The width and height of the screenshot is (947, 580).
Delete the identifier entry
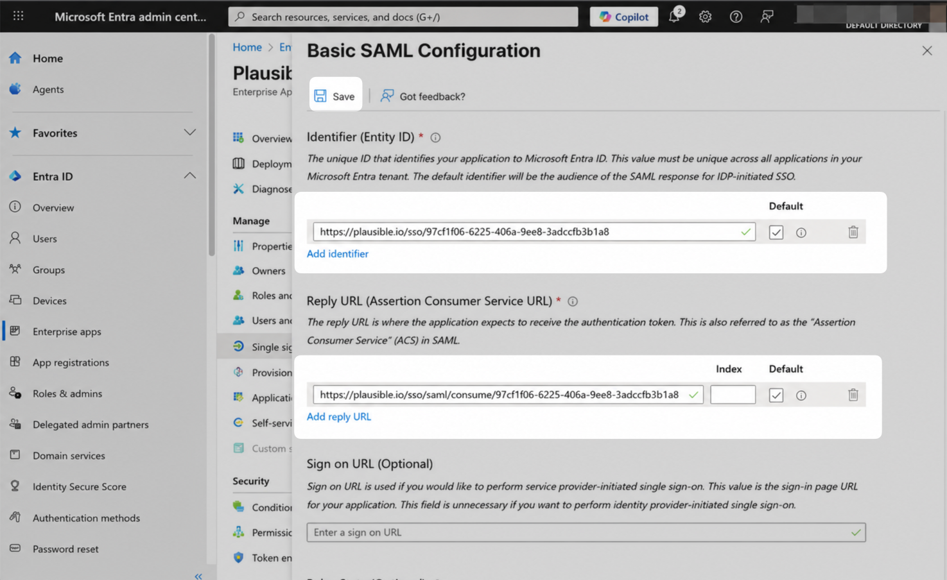[853, 232]
